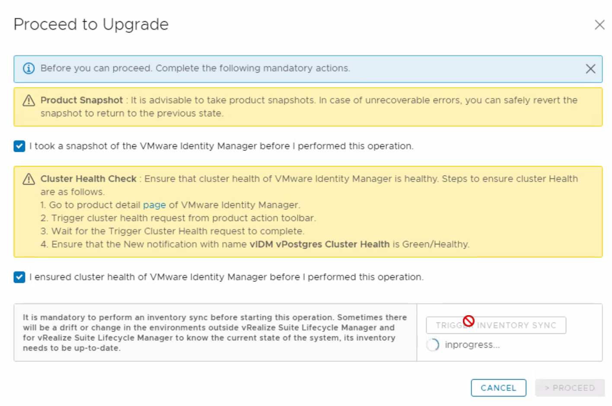Open the product detail page link
612x406 pixels.
click(x=154, y=205)
